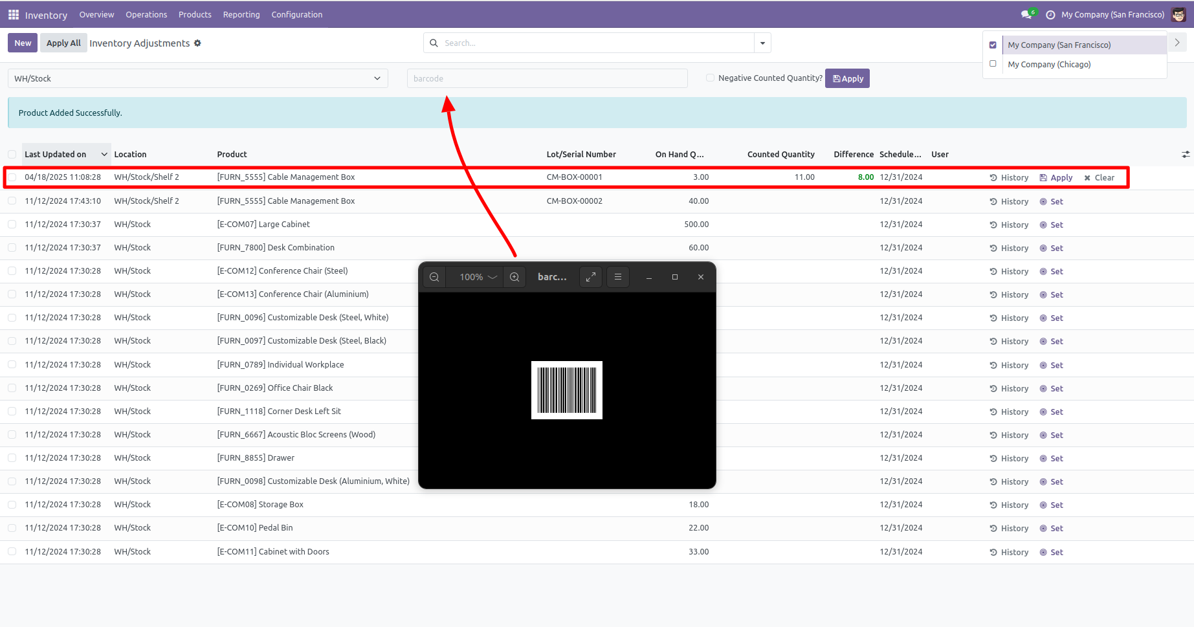Expand the company switcher side arrow
This screenshot has height=627, width=1194.
click(1177, 43)
